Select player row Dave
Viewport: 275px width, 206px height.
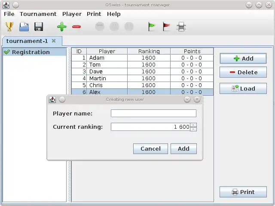[142, 72]
